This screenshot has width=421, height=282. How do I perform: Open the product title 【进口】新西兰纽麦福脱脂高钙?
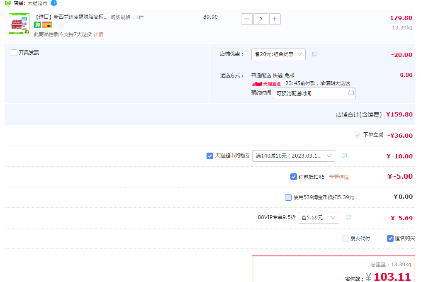(x=71, y=17)
